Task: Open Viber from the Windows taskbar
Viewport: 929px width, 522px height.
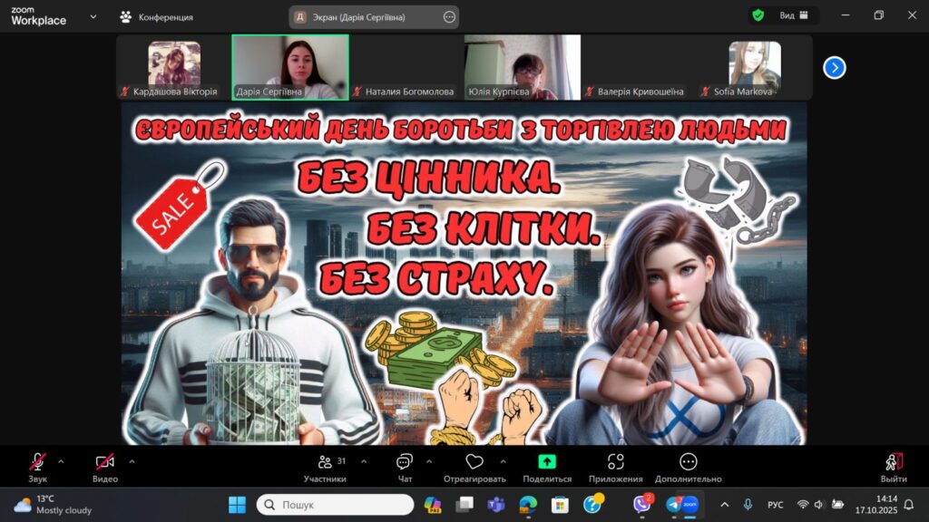Action: pos(642,504)
